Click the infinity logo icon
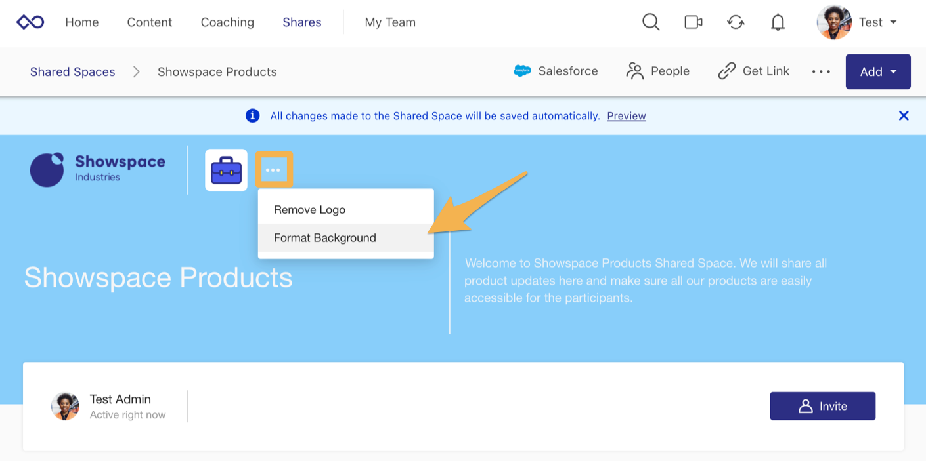Screen dimensions: 926x461 [30, 22]
